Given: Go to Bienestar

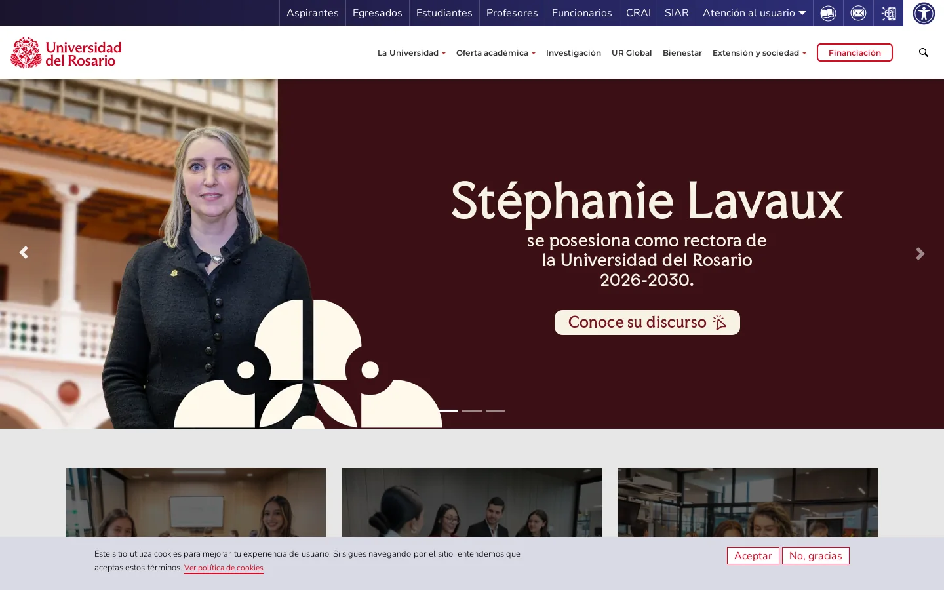Looking at the screenshot, I should [x=682, y=53].
